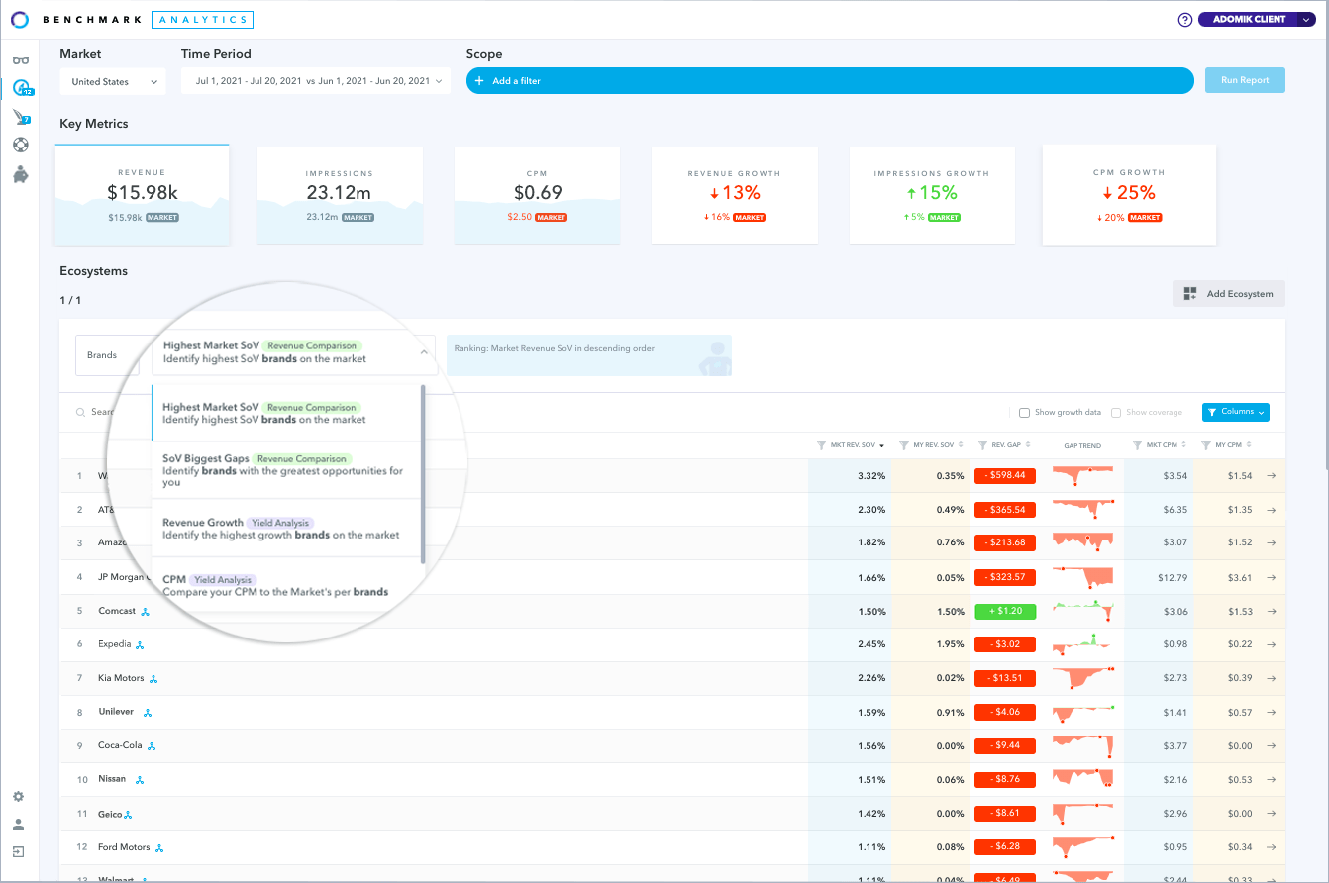Click the ecosystem icon next to Geico
The width and height of the screenshot is (1329, 883).
[128, 814]
